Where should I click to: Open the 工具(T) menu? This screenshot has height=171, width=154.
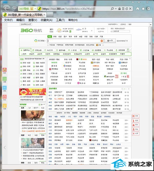point(60,20)
